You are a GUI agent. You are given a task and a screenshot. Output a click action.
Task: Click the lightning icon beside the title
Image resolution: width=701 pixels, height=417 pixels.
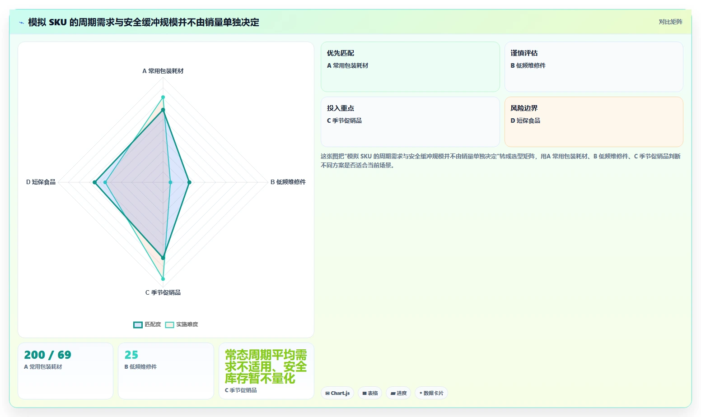pyautogui.click(x=21, y=23)
